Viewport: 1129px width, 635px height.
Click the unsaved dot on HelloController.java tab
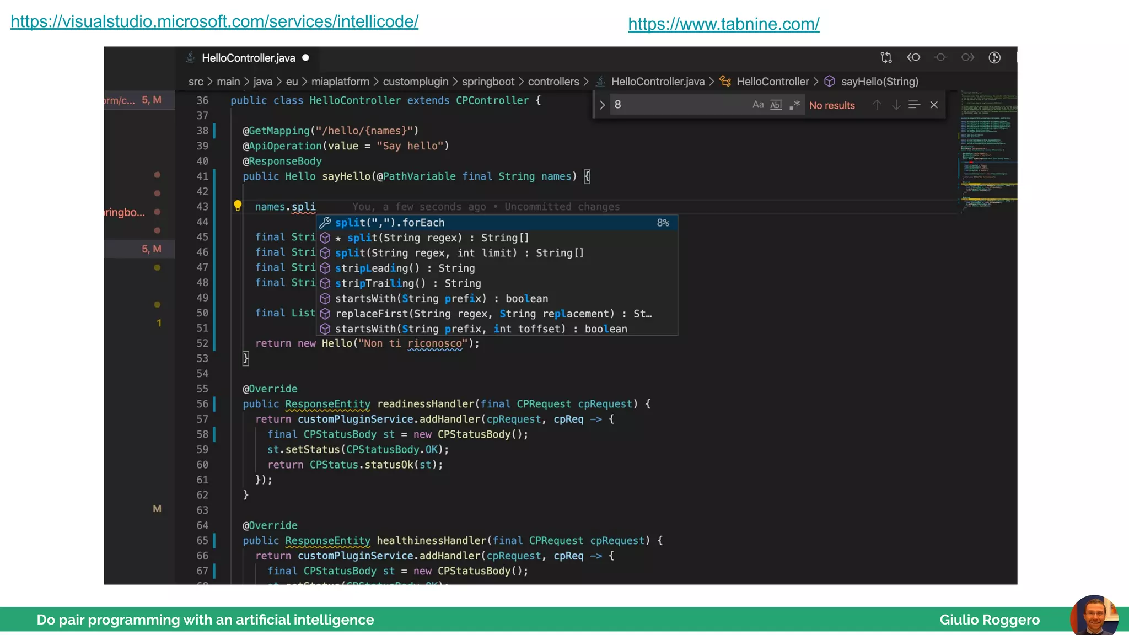tap(305, 57)
